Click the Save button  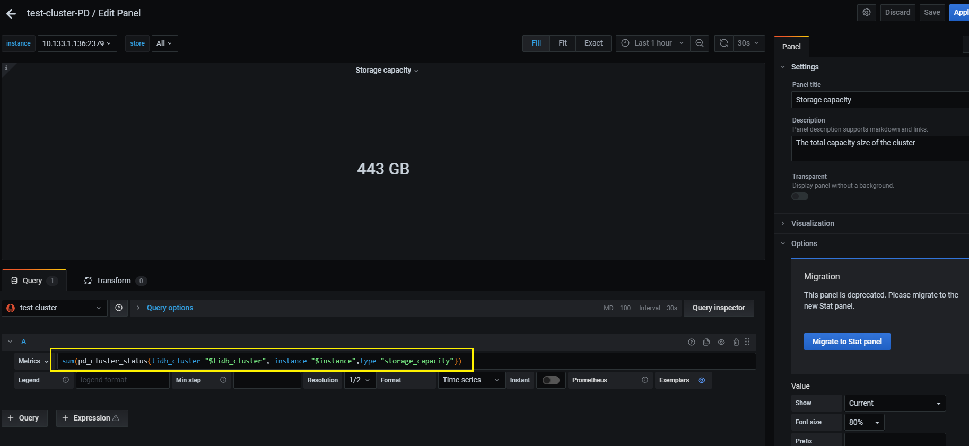point(932,12)
